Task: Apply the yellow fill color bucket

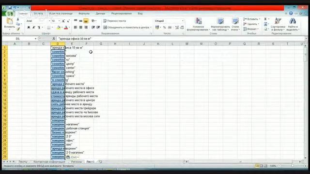Action: (x=59, y=28)
